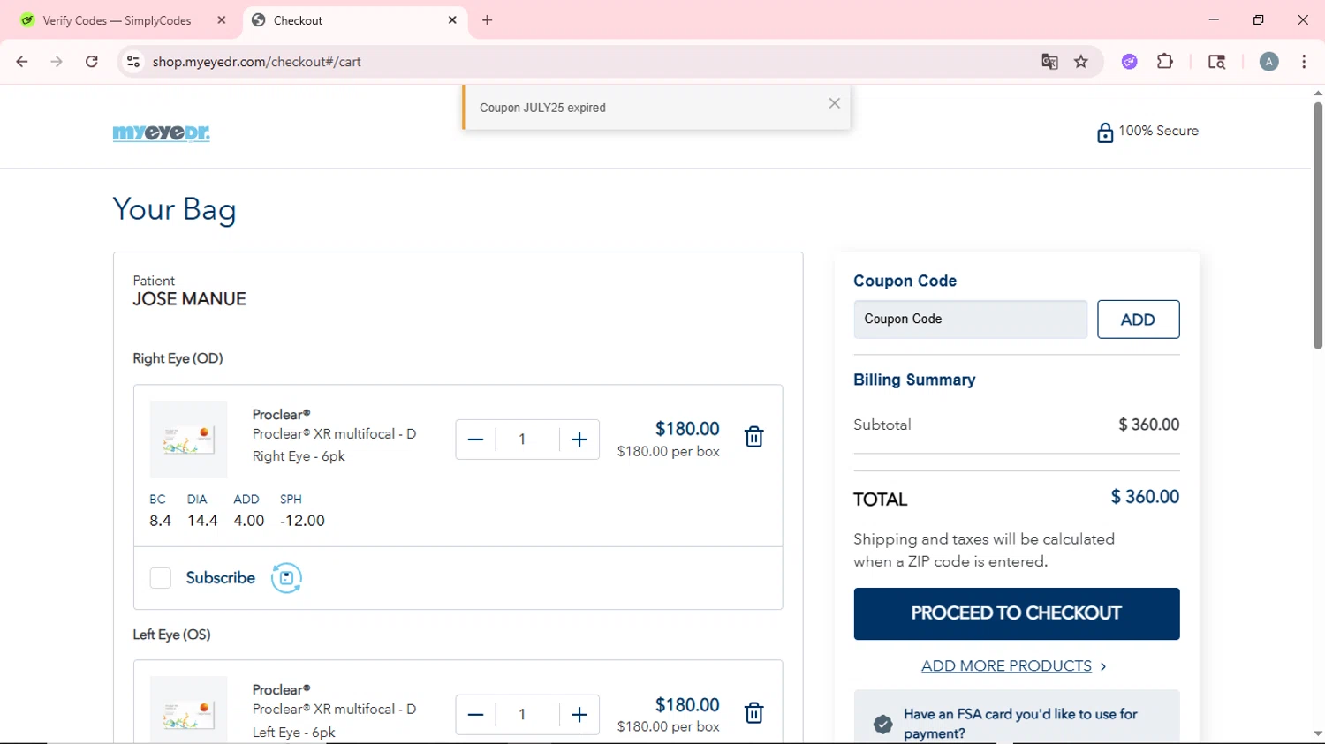Click the Your Bag heading
The width and height of the screenshot is (1325, 744).
(x=175, y=210)
